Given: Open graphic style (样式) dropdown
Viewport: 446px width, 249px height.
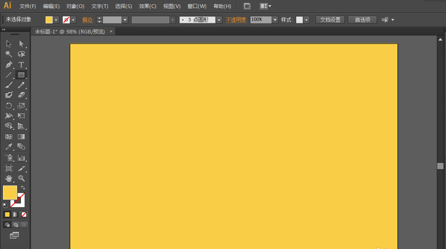Looking at the screenshot, I should 306,20.
